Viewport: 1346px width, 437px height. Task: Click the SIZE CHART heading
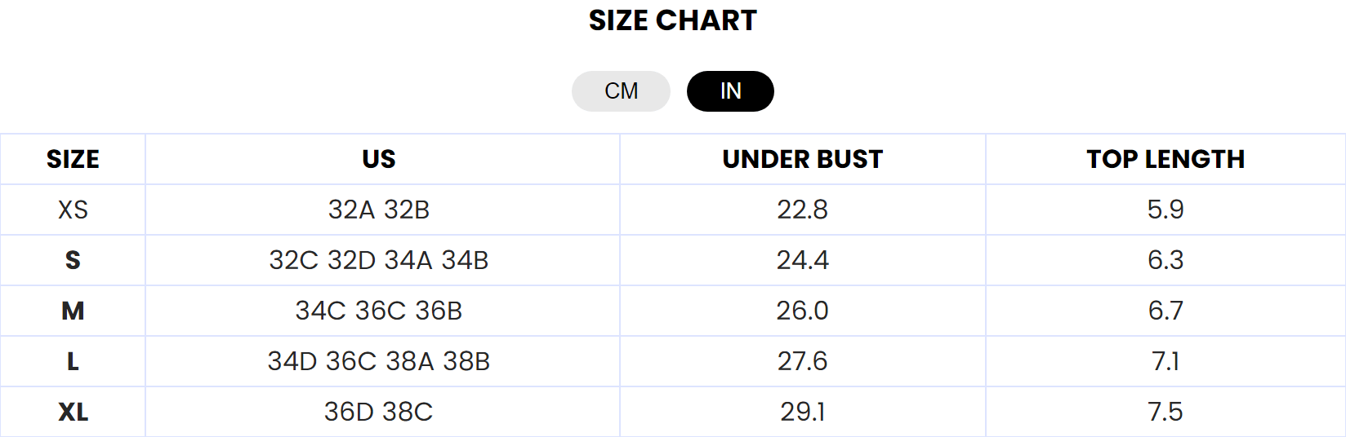click(x=673, y=20)
